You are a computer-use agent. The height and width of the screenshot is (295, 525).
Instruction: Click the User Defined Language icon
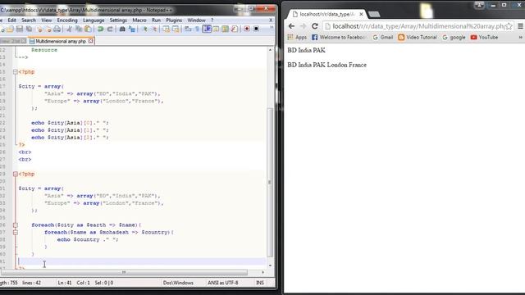[x=216, y=29]
